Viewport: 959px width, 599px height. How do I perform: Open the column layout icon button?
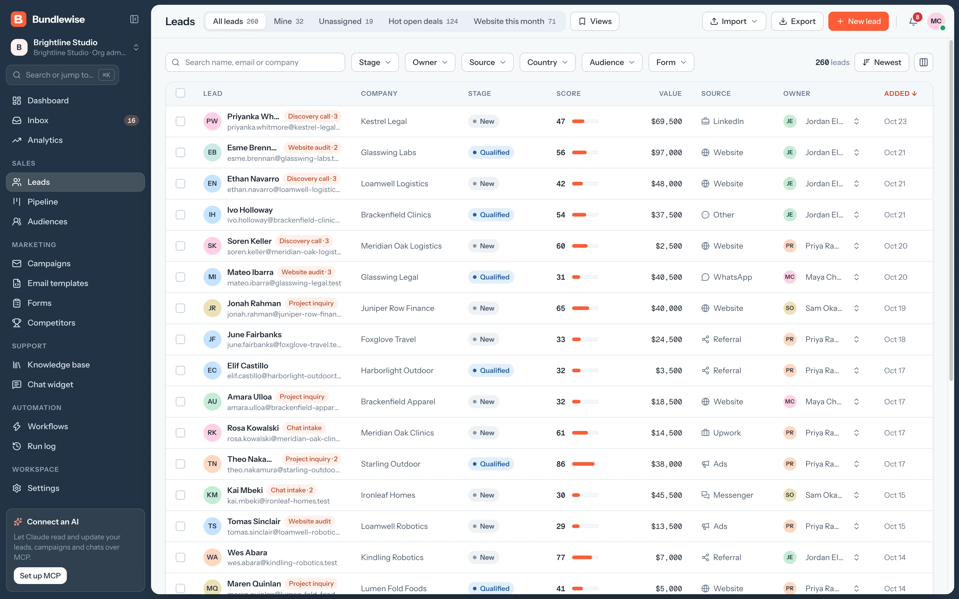[923, 62]
